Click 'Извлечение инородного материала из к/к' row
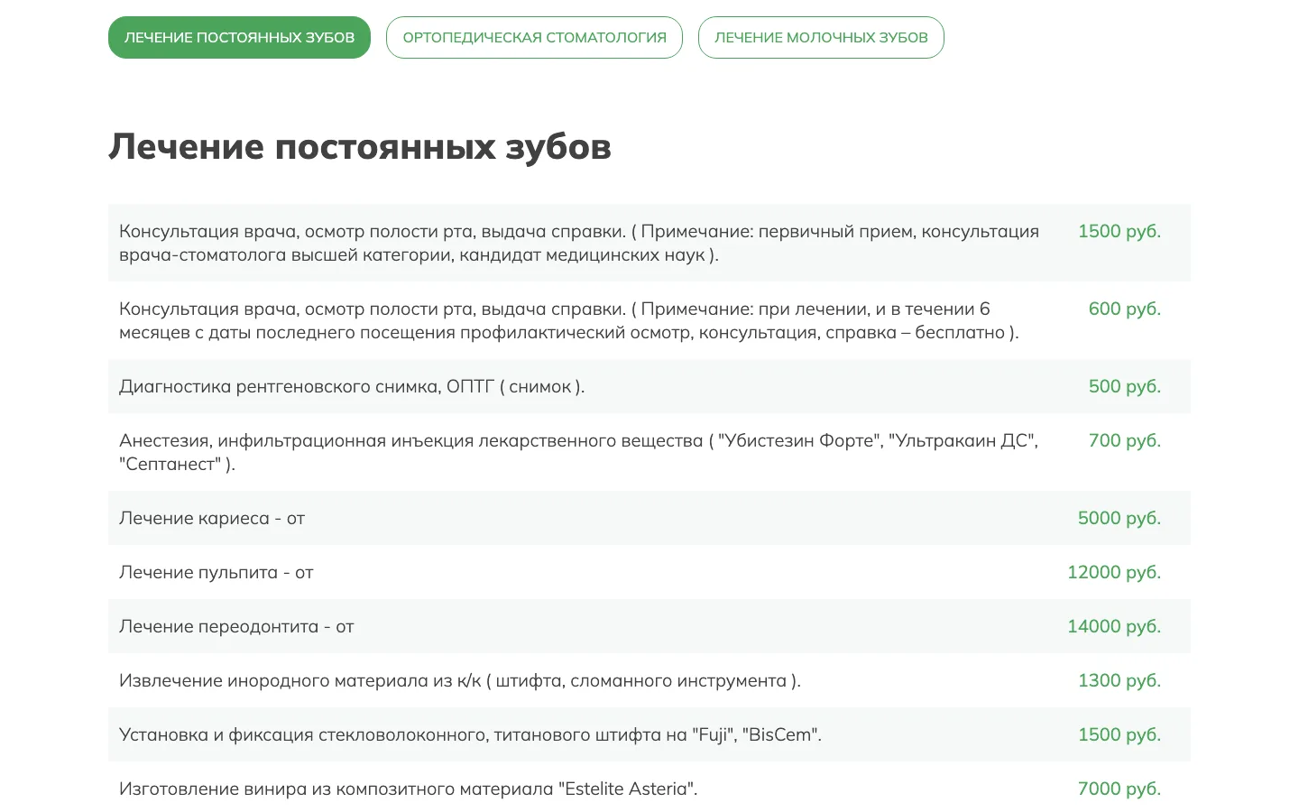This screenshot has width=1299, height=812. [x=649, y=680]
